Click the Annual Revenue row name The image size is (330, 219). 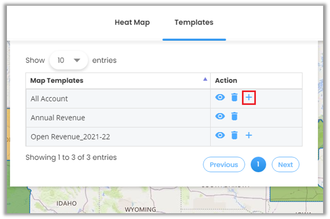tap(58, 118)
